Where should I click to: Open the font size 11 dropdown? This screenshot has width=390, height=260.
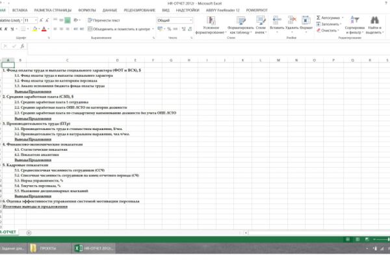coord(36,20)
